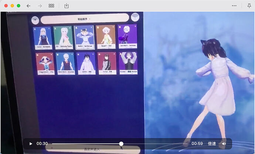Image resolution: width=255 pixels, height=154 pixels.
Task: Select the cat-eared girl card
Action: point(84,37)
